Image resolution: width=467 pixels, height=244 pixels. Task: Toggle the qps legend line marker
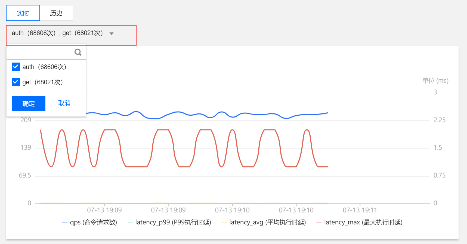(65, 223)
